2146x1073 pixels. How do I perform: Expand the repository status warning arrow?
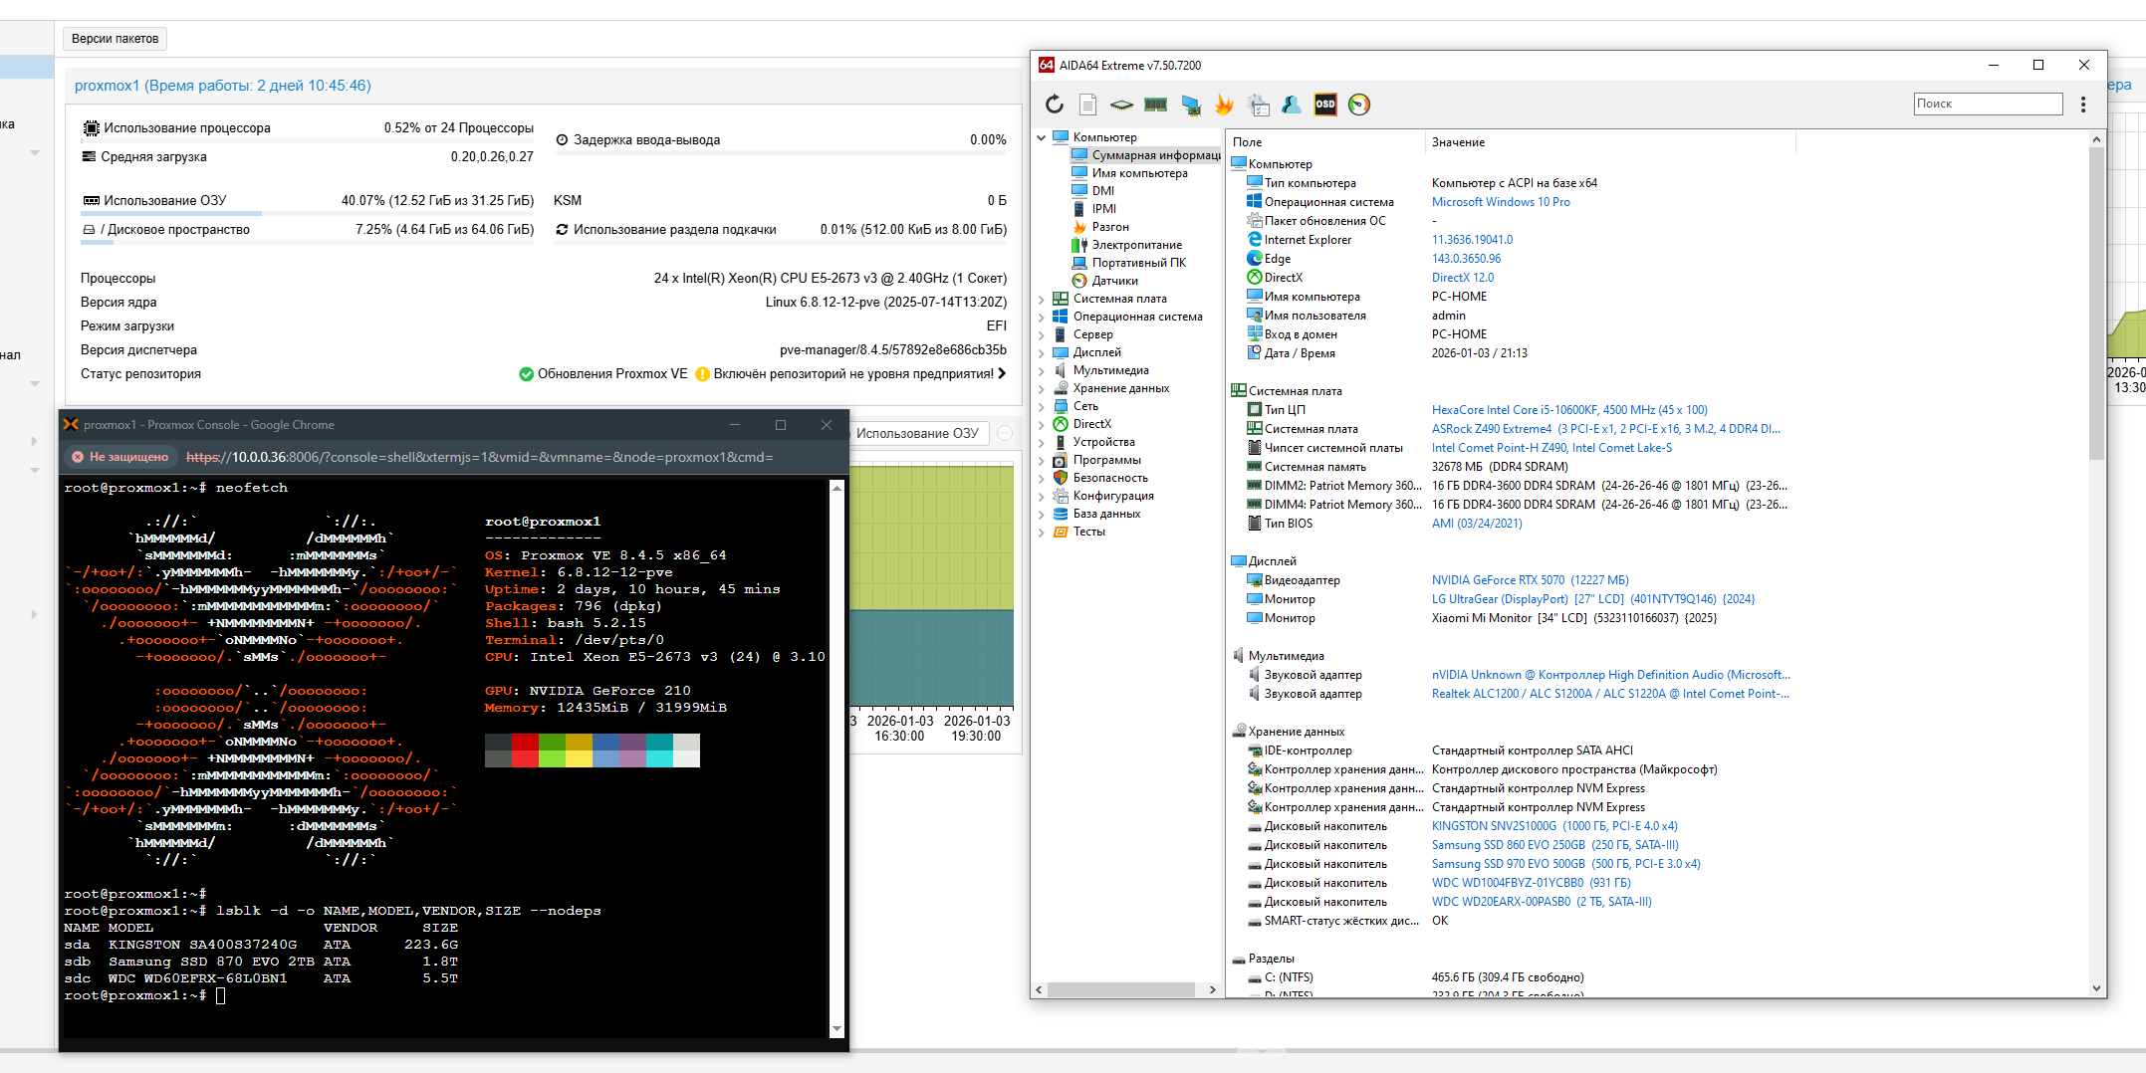[1002, 374]
